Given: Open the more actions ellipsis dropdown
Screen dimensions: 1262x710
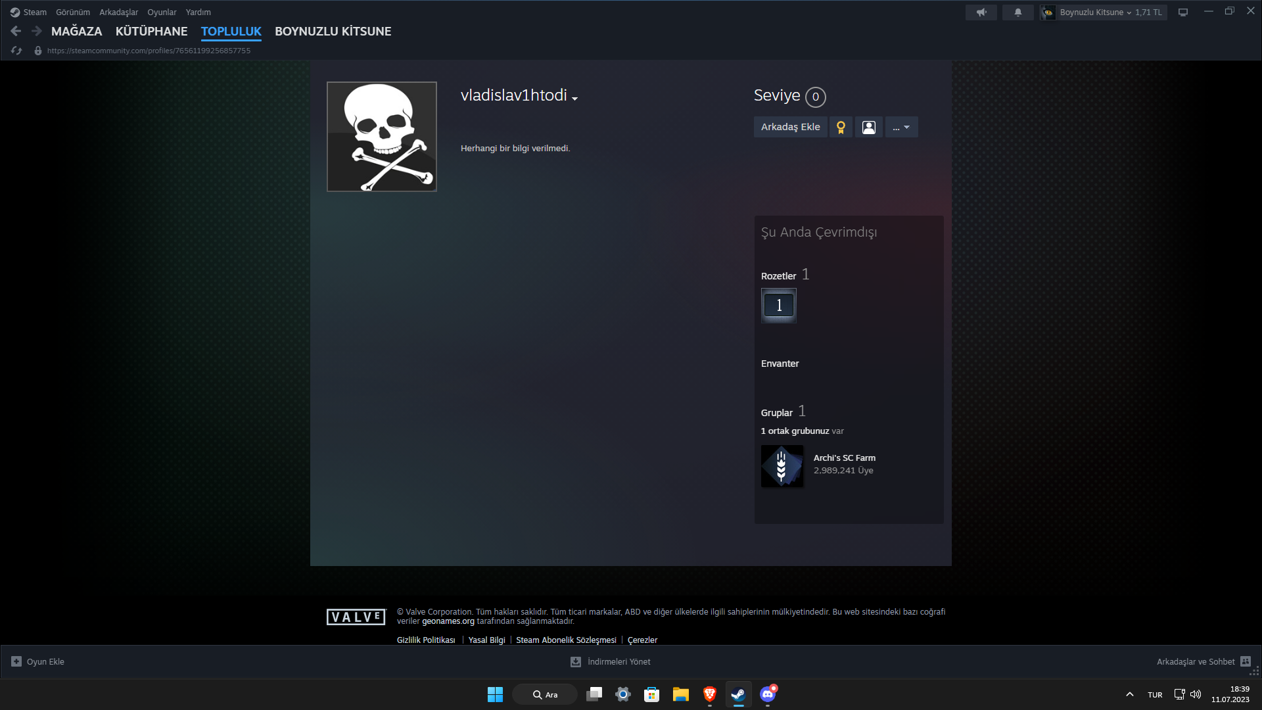Looking at the screenshot, I should click(901, 127).
